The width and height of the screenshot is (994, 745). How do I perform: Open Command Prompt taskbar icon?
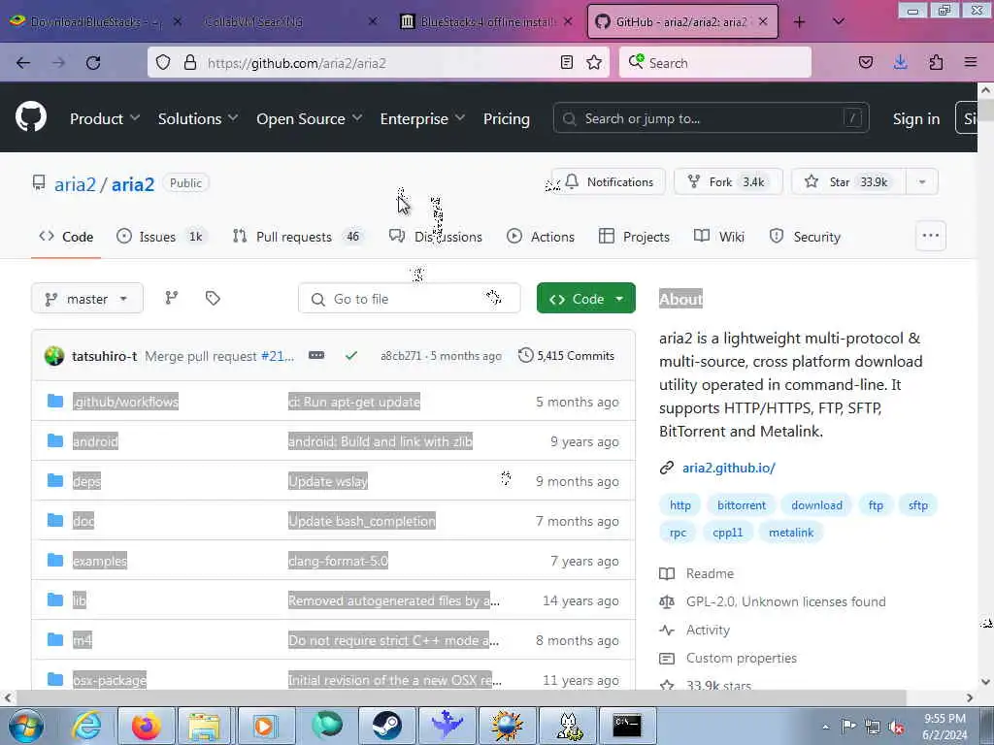click(x=626, y=726)
